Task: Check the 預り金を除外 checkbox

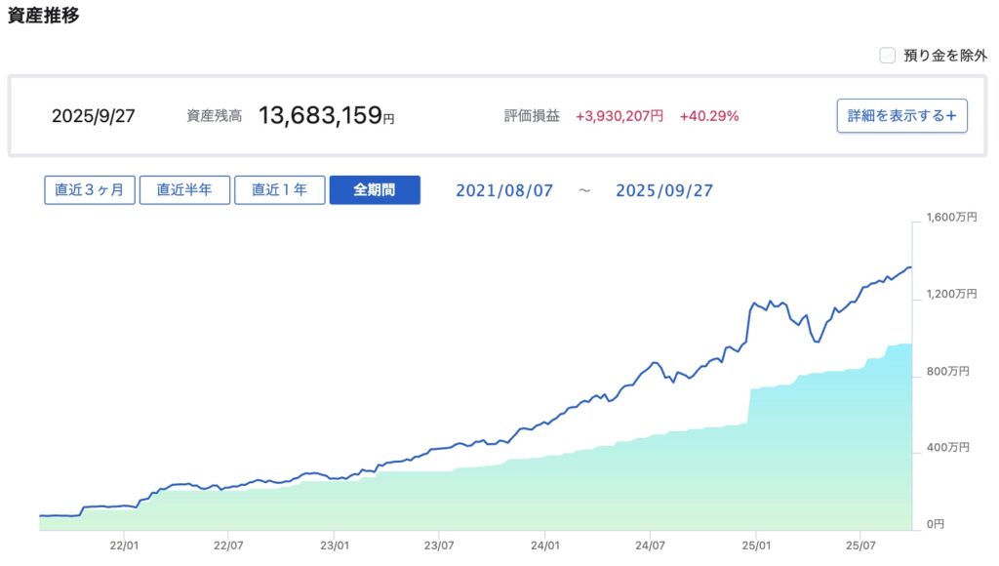Action: click(x=888, y=56)
